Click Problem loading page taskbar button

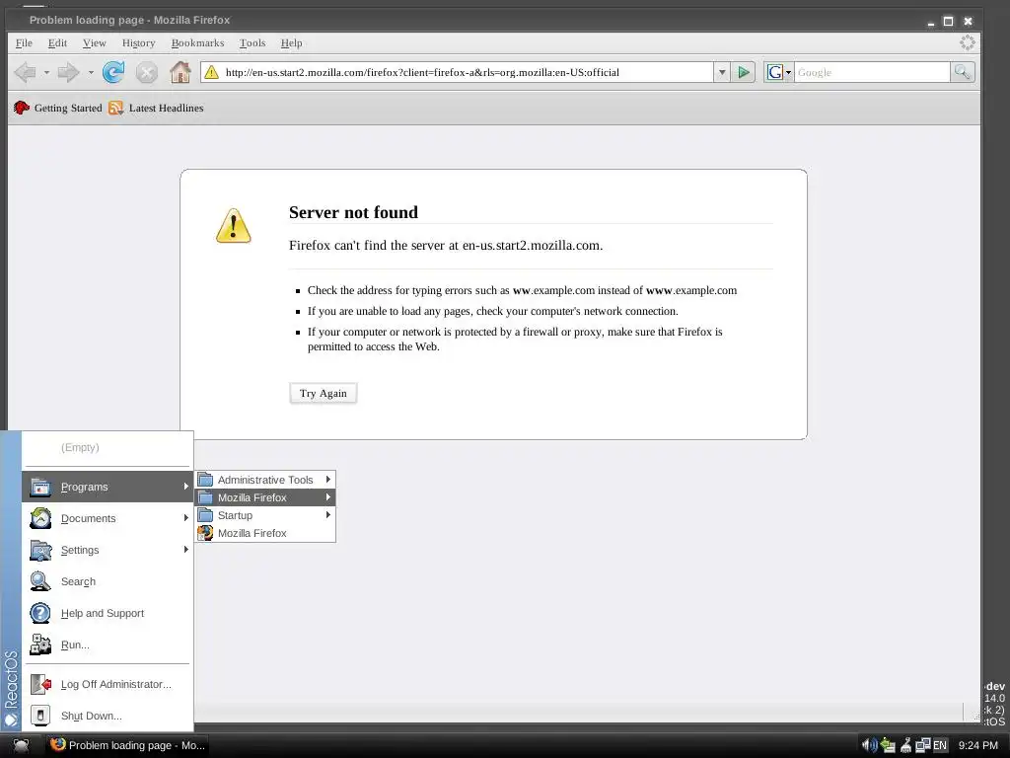(127, 745)
